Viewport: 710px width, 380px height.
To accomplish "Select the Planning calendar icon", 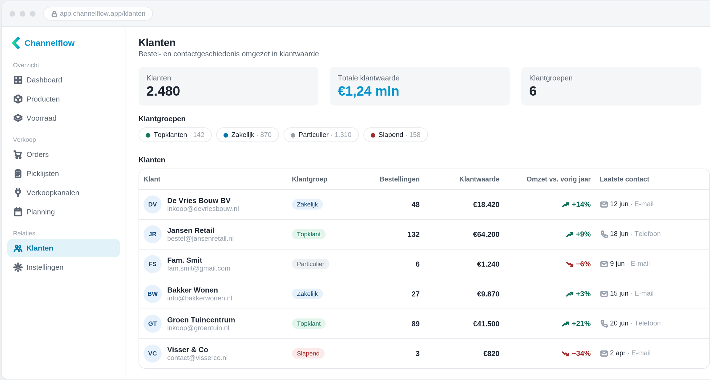I will (x=18, y=212).
